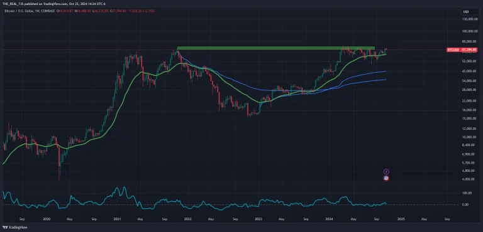Click the TradingView logo in the bottom-left corner
483x232 pixels.
click(x=15, y=228)
